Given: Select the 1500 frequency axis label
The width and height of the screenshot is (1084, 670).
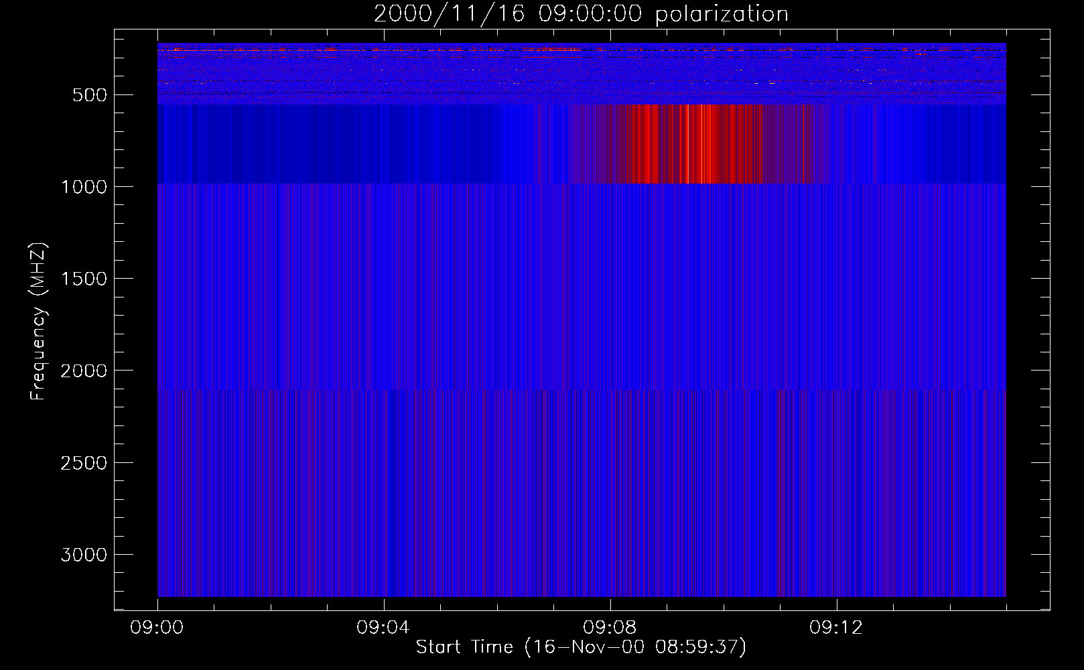Looking at the screenshot, I should pyautogui.click(x=84, y=279).
